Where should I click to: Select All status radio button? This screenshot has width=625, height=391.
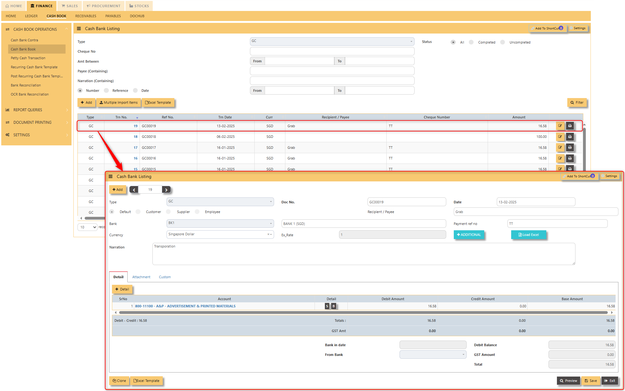453,42
